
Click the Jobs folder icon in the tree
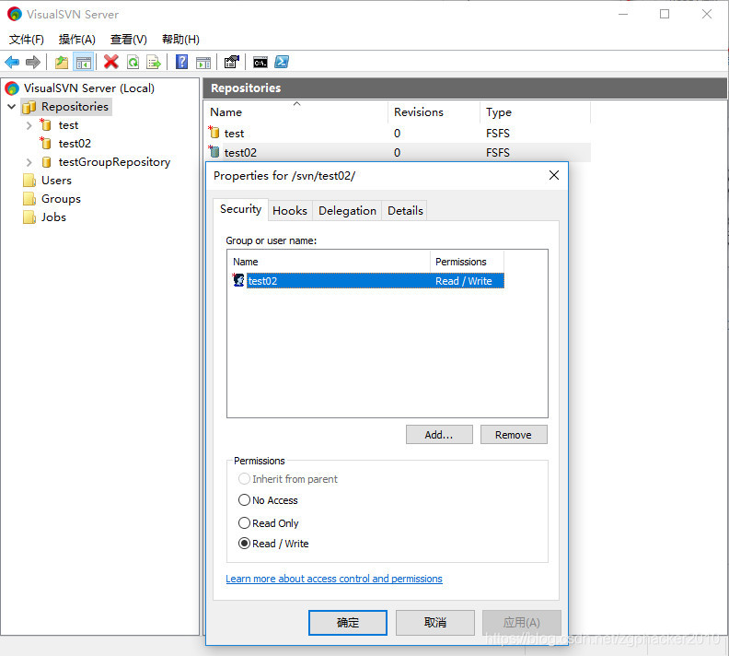click(29, 217)
